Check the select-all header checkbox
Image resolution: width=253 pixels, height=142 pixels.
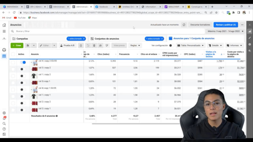click(x=13, y=54)
